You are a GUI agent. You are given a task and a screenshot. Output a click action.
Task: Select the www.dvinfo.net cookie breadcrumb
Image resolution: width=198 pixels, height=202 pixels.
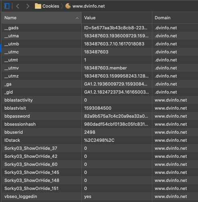tap(85, 6)
